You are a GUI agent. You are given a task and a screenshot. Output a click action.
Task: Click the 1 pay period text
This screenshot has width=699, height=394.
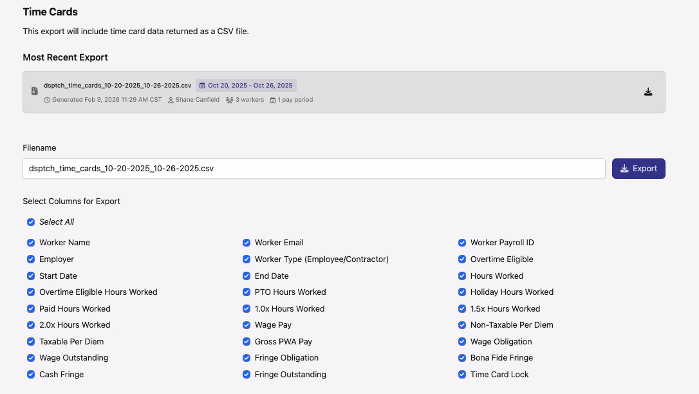point(295,100)
